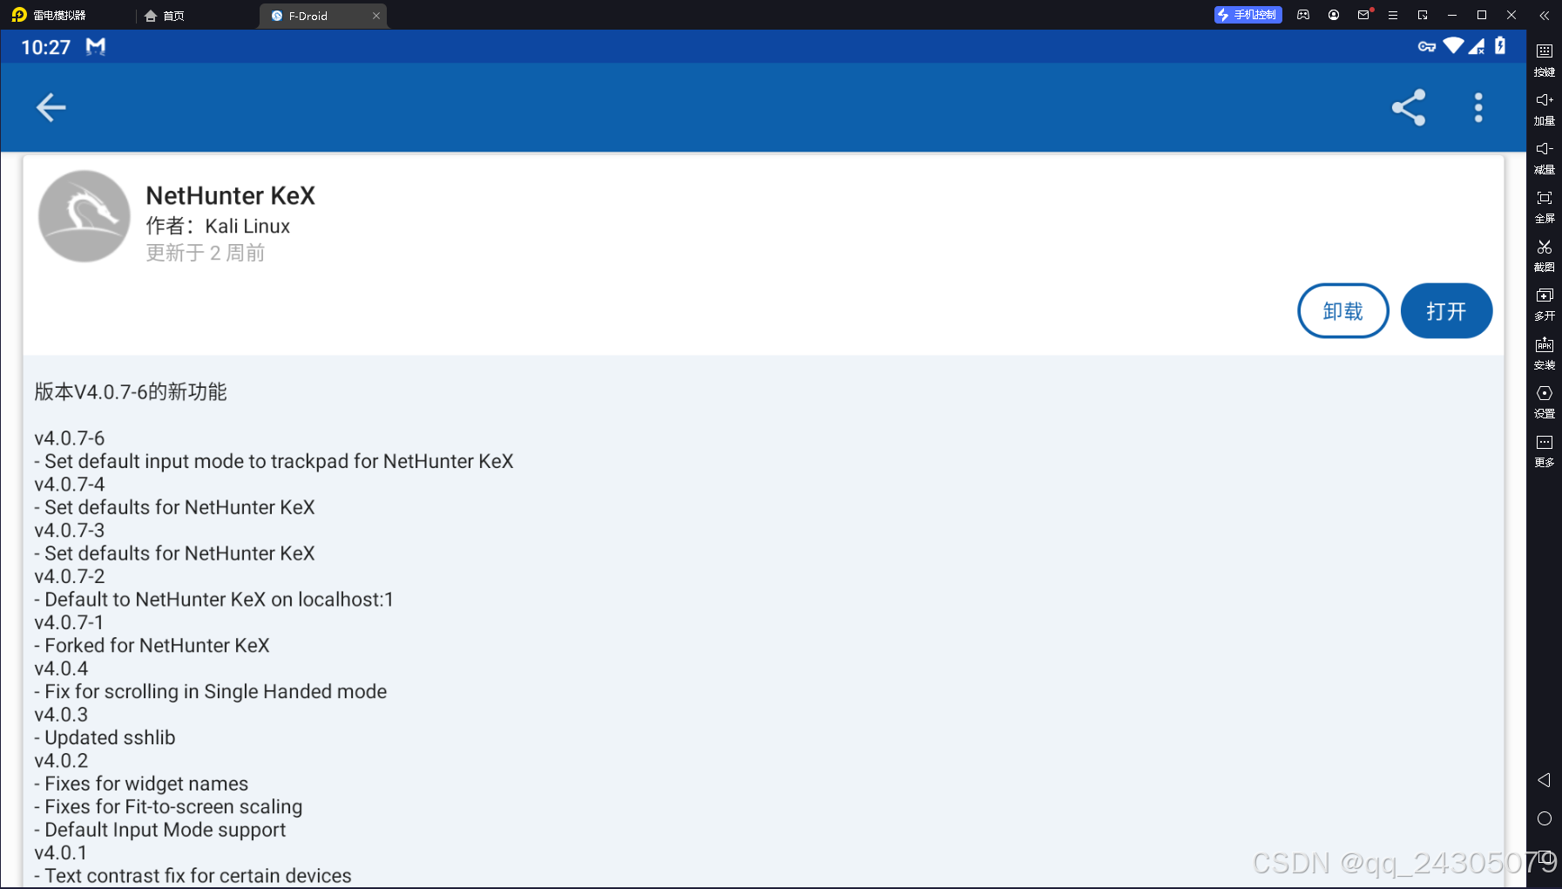Open the emulator hamburger menu
Screen dimensions: 1562x889
(x=1393, y=15)
